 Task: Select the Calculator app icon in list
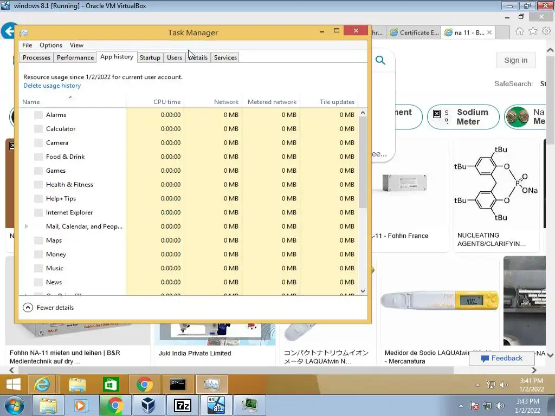coord(38,129)
